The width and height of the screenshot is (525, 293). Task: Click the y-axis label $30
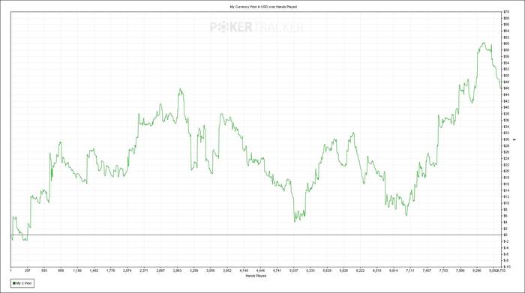coord(506,139)
